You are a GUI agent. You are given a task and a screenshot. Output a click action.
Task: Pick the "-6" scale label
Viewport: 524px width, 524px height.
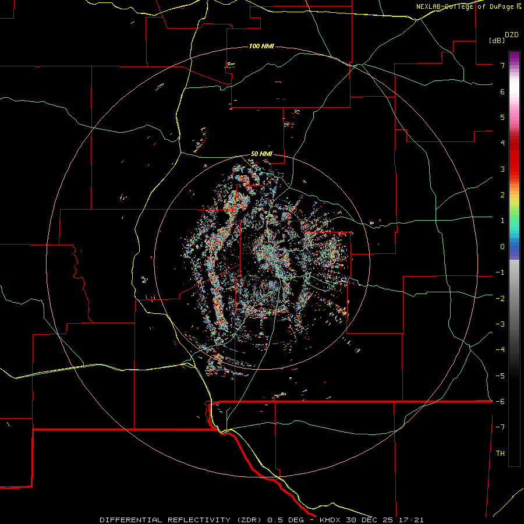coord(500,402)
